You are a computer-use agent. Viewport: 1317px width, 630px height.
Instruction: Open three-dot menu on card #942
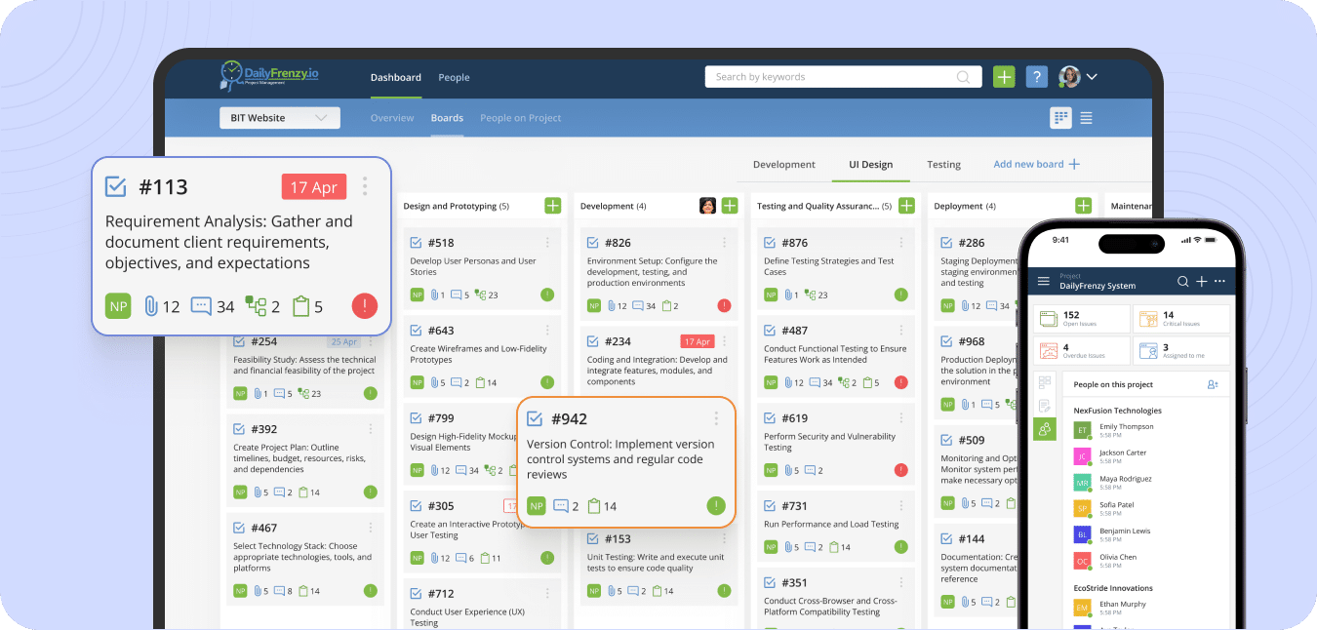tap(716, 418)
